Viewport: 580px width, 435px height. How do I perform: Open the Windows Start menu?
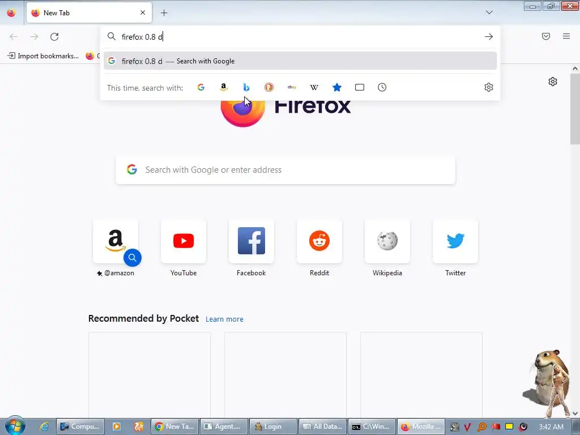pos(15,426)
